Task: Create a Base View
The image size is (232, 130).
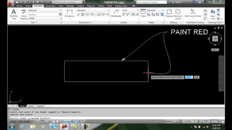Action: (213, 14)
